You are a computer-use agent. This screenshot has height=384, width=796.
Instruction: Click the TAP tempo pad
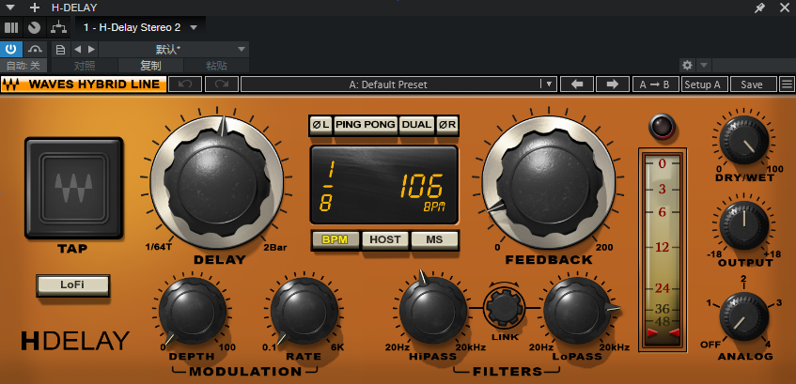[74, 187]
